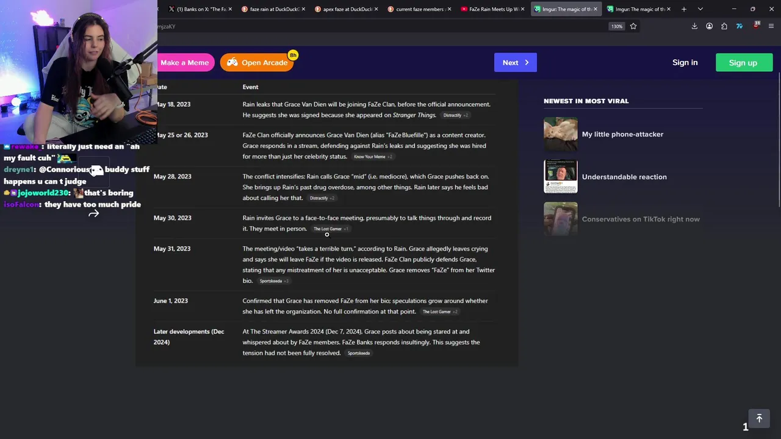This screenshot has width=781, height=439.
Task: Click Sportskeeda chip on Dec 2024 row
Action: coord(359,353)
